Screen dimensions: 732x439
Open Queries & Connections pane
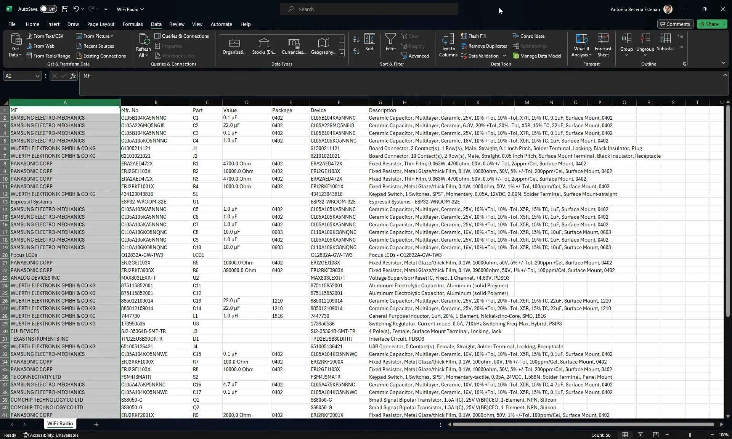[181, 36]
